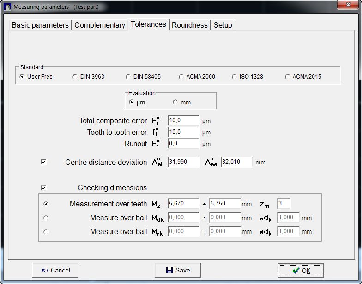Confirm with the OK button
This screenshot has width=362, height=284.
point(301,270)
